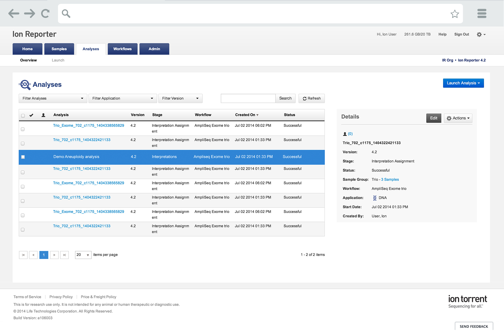The height and width of the screenshot is (331, 504).
Task: Open first Trio_Exome_702_c1175_1404338565829 analysis link
Action: point(89,126)
